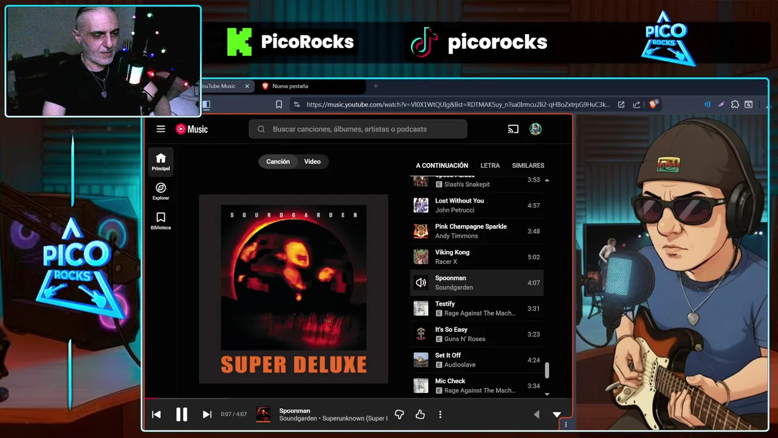Open Explorar in the sidebar
Screen dimensions: 778x438
point(160,191)
